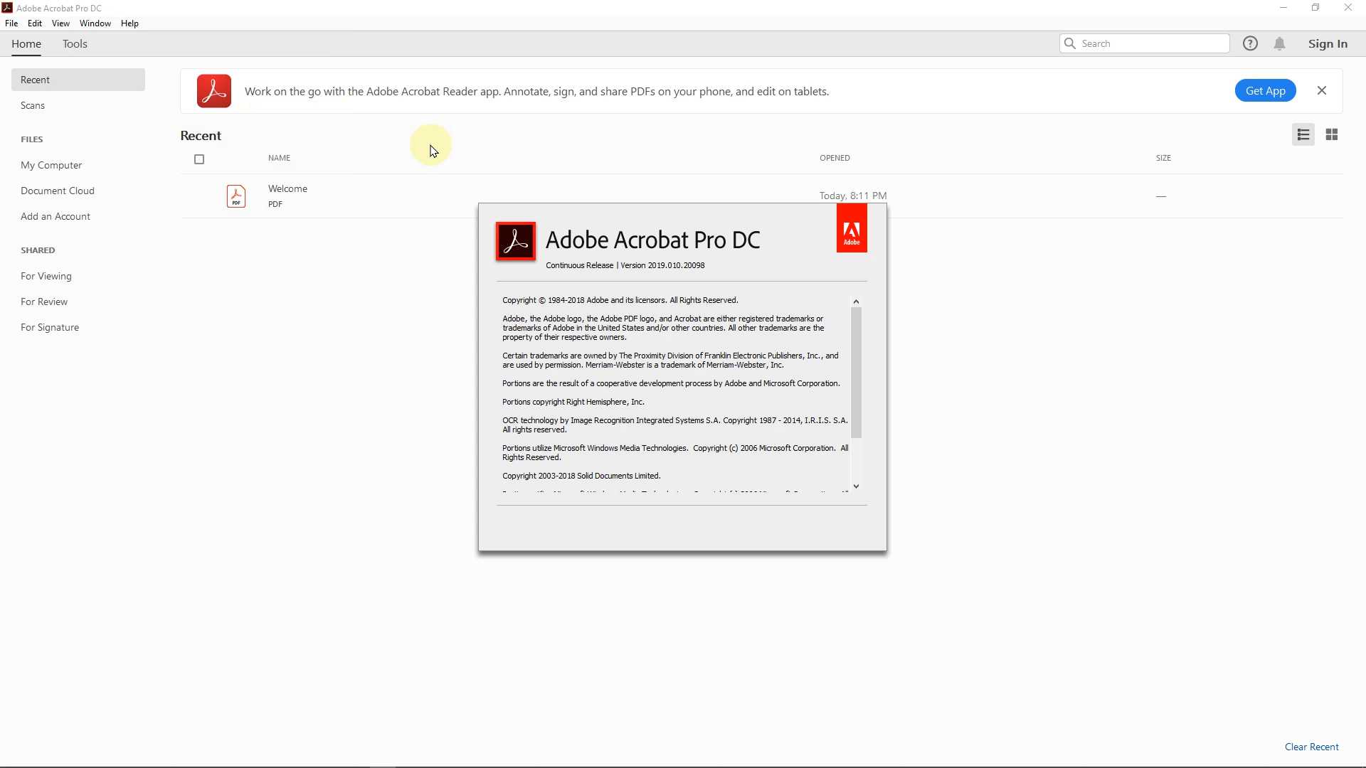Click the About dialog scrollbar thumb
This screenshot has height=768, width=1366.
[856, 372]
